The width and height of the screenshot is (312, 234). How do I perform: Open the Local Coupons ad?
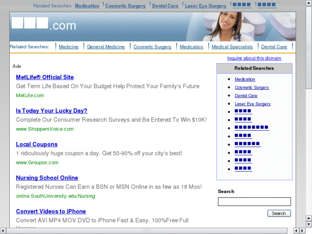click(x=36, y=144)
